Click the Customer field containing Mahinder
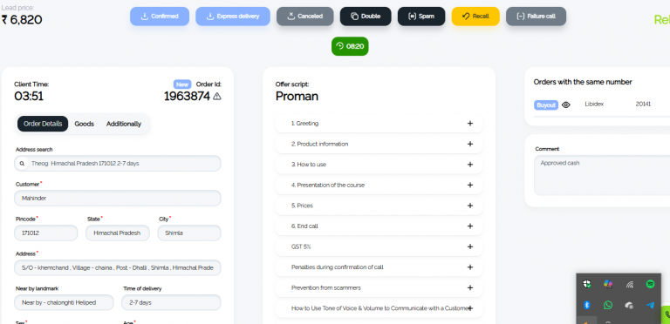The image size is (670, 324). (118, 199)
